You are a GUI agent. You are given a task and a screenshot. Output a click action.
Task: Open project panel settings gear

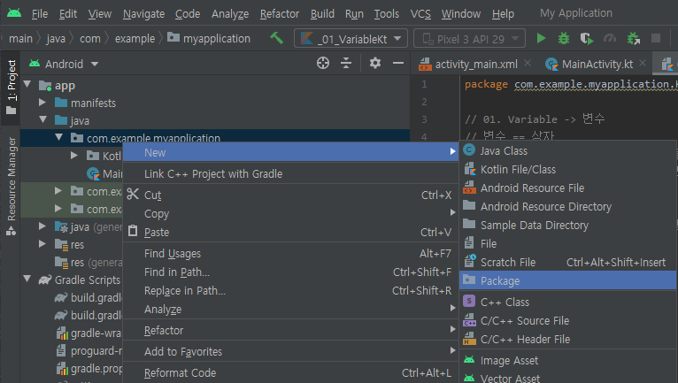click(x=375, y=63)
